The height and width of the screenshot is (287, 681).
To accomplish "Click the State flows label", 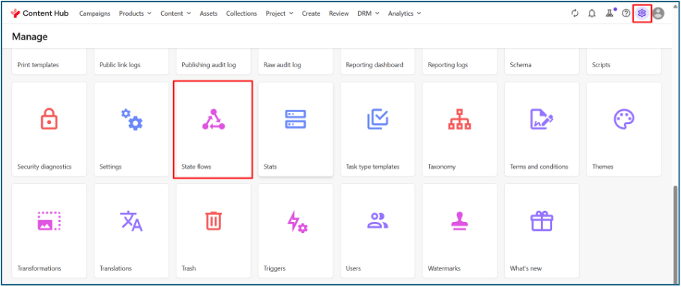I will coord(196,167).
